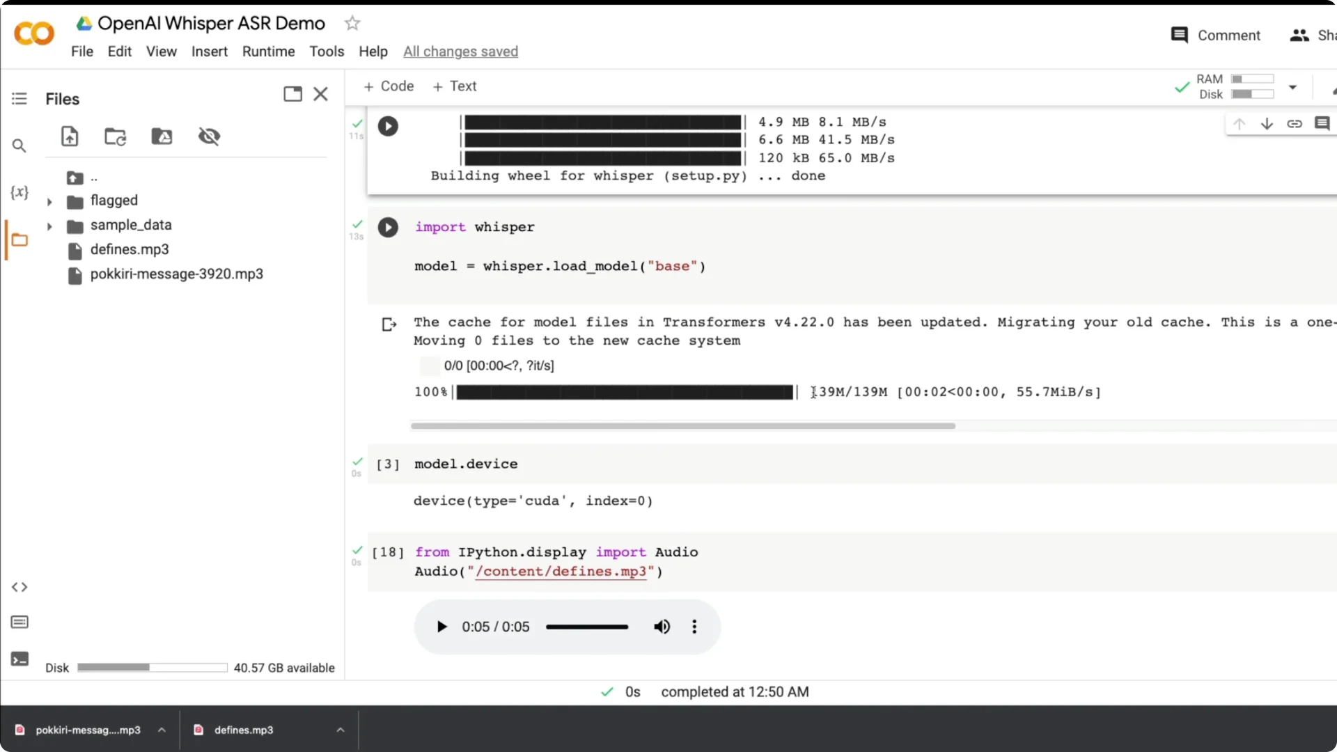The height and width of the screenshot is (752, 1337).
Task: Mute the defines.mp3 audio player
Action: pos(661,626)
